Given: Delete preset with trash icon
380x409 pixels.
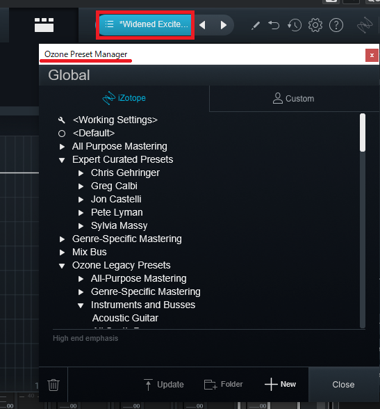Looking at the screenshot, I should [x=53, y=385].
